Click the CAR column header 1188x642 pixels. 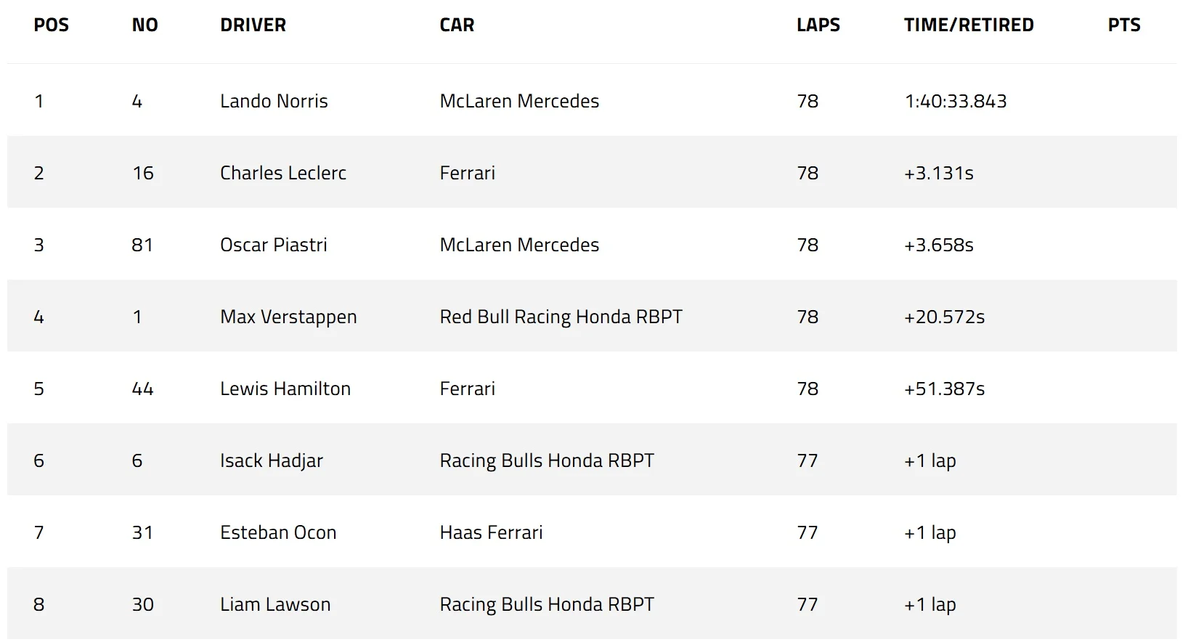point(457,25)
